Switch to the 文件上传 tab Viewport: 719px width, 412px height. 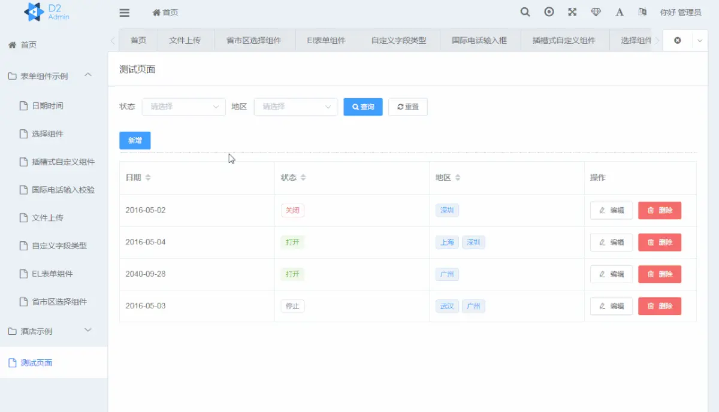click(x=185, y=41)
